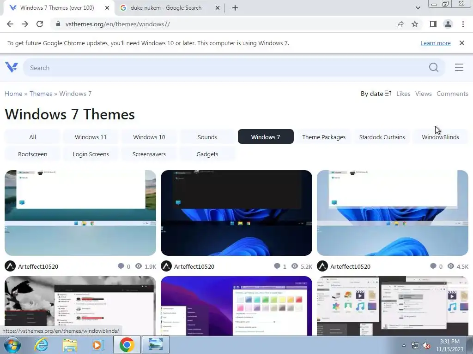Close the duke nukem Google Search tab
Screen dimensions: 473x354
pyautogui.click(x=218, y=8)
